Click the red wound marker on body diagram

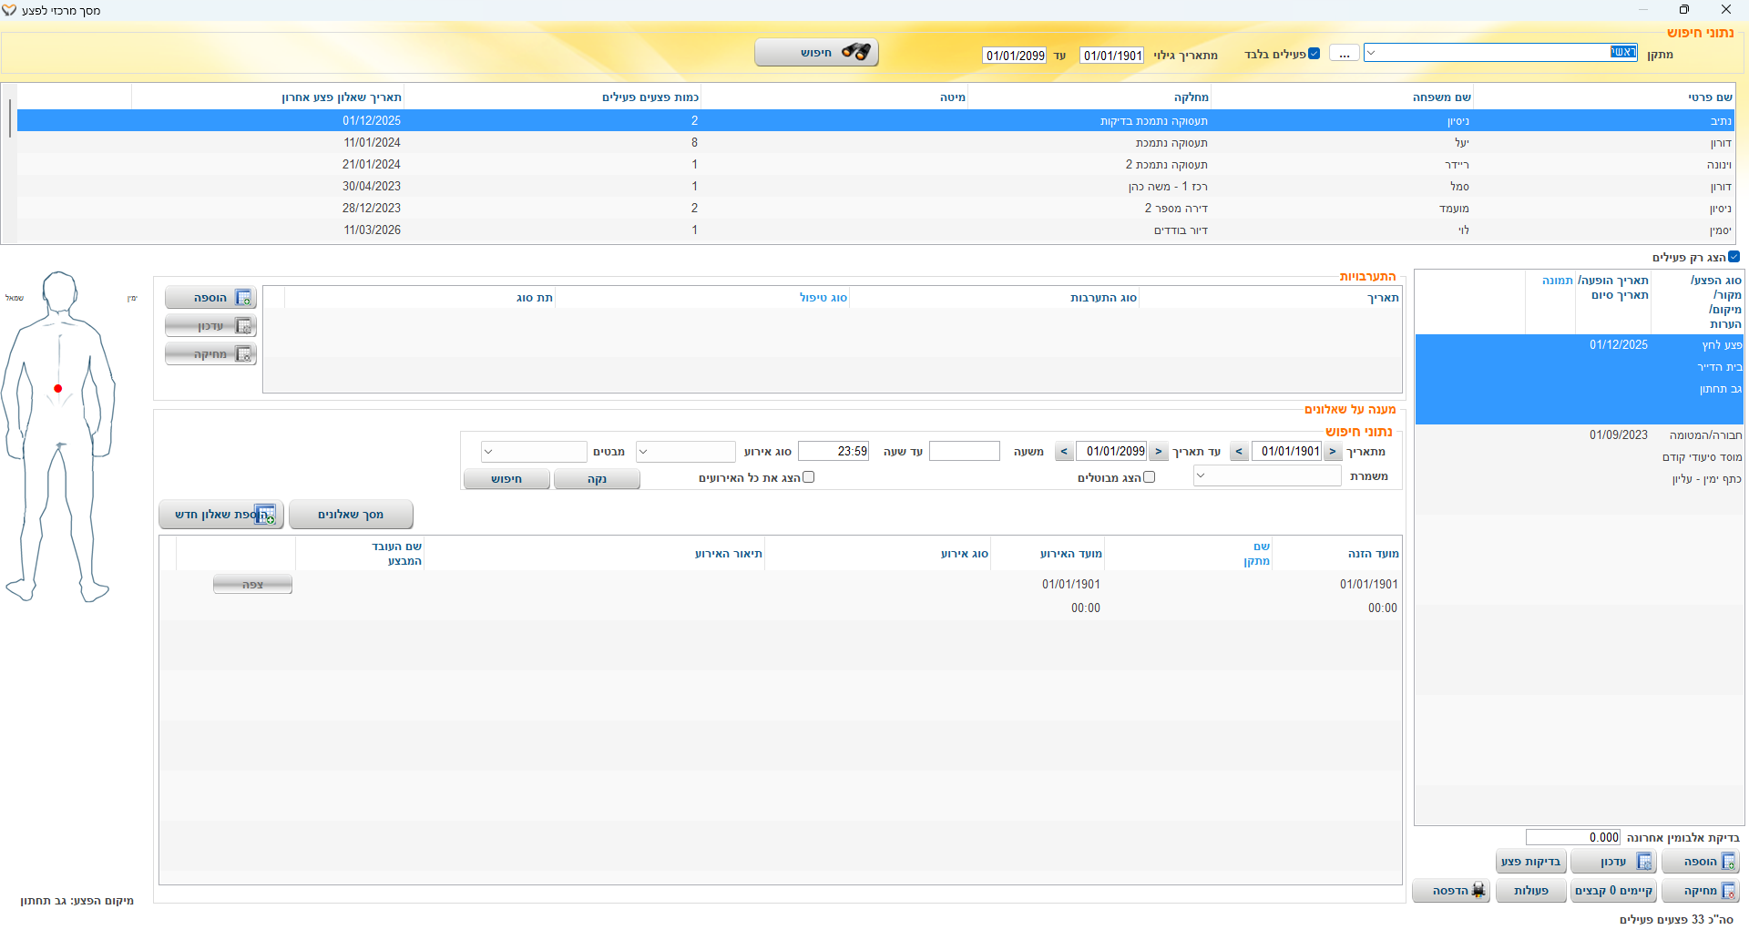coord(58,389)
